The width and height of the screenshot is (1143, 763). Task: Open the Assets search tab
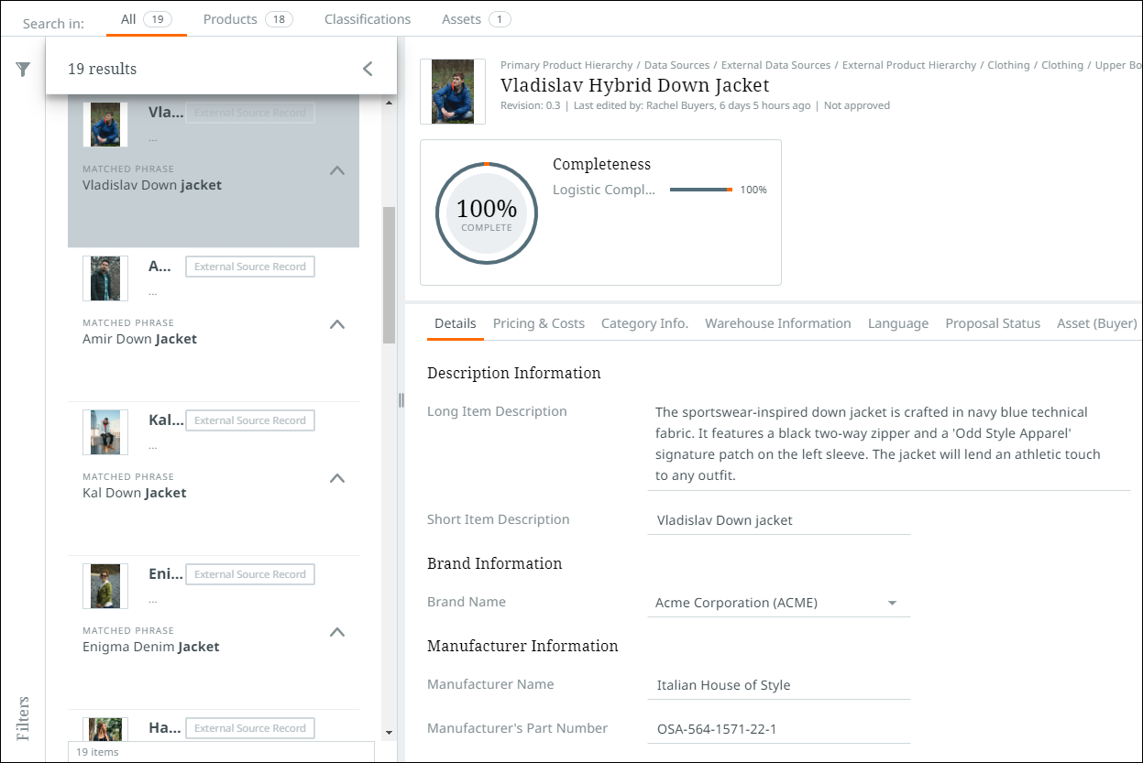click(476, 19)
